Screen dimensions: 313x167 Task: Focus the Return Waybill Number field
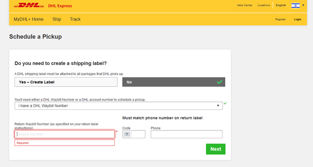tap(65, 134)
